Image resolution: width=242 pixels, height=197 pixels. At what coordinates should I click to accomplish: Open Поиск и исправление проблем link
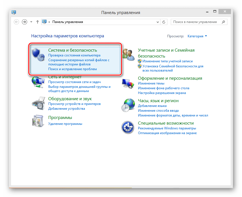73,69
